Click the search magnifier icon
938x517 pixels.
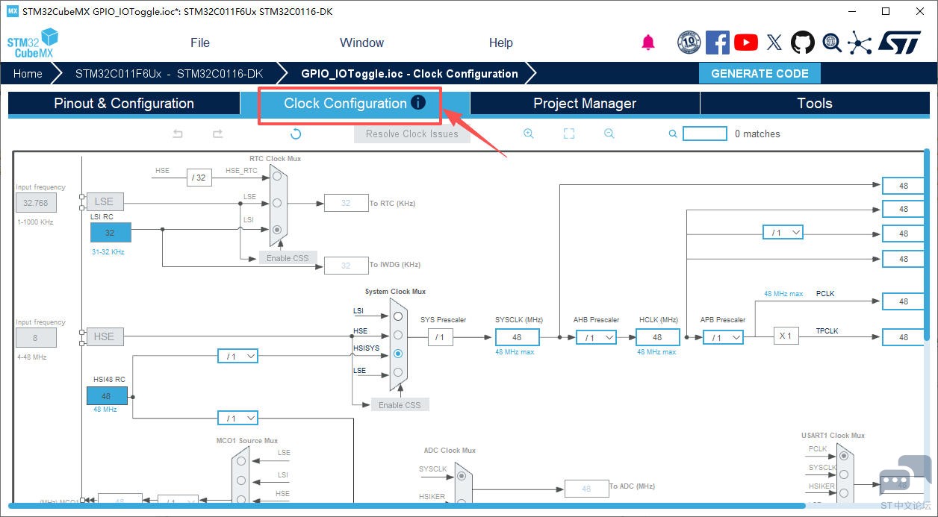(673, 134)
